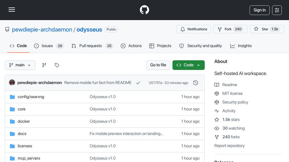Open the Activity link
Screen dimensions: 289x162
[225, 111]
